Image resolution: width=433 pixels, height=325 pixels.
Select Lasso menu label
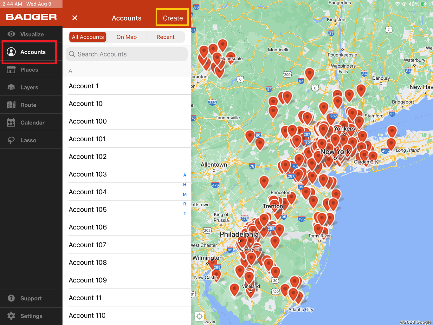[28, 140]
